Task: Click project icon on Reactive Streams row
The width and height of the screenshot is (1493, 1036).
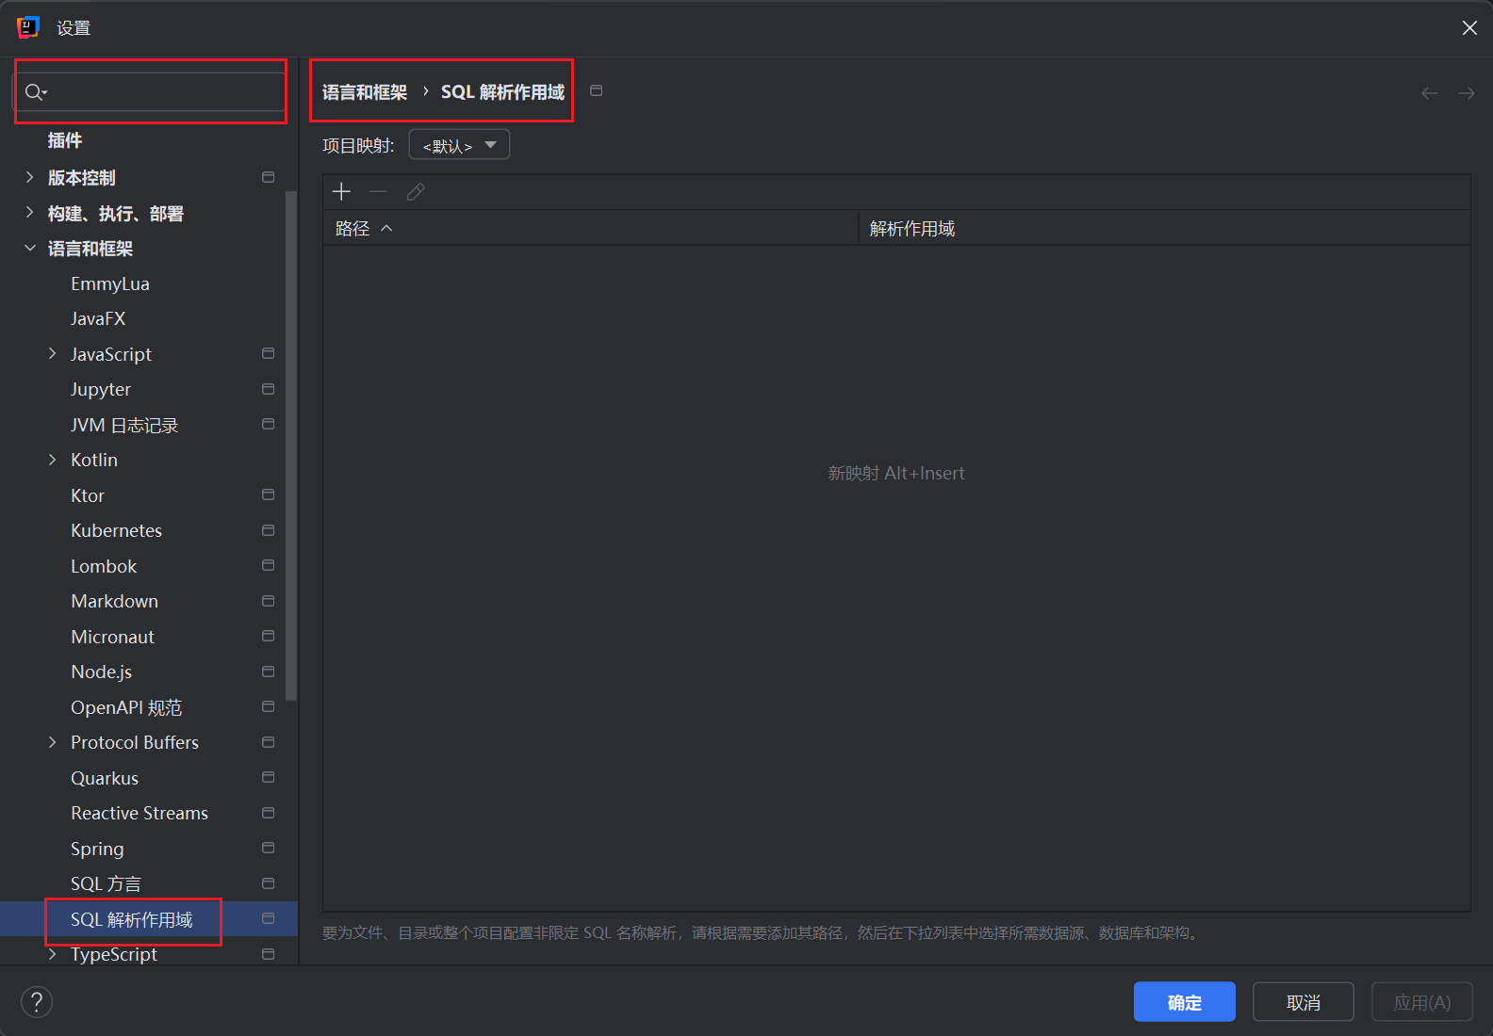Action: (269, 813)
